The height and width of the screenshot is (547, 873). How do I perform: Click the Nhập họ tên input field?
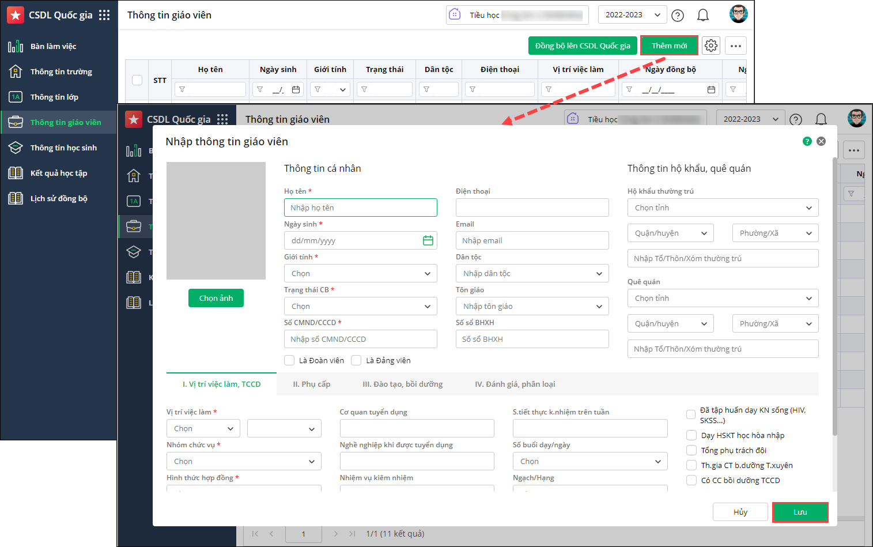(x=361, y=208)
